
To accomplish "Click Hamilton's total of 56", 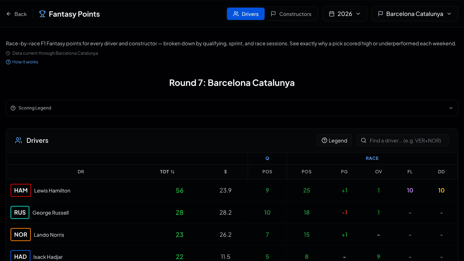I will [x=179, y=191].
